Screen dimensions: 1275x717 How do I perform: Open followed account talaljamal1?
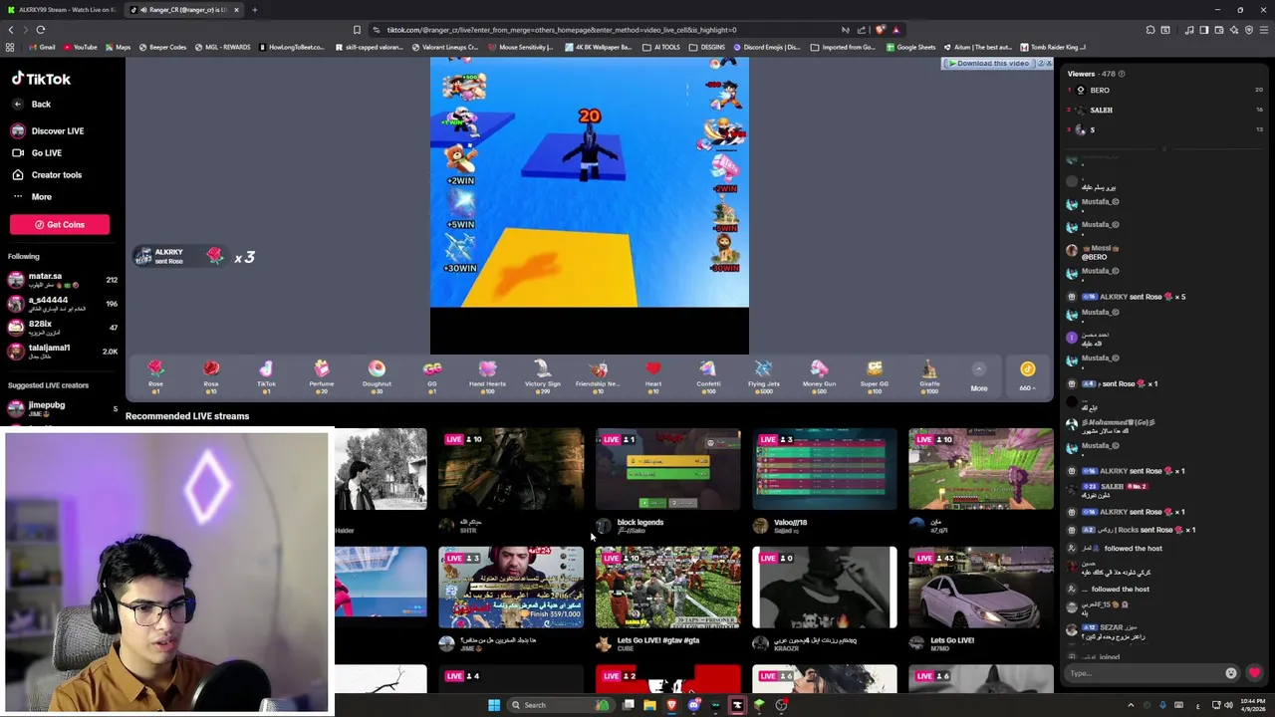click(x=63, y=352)
